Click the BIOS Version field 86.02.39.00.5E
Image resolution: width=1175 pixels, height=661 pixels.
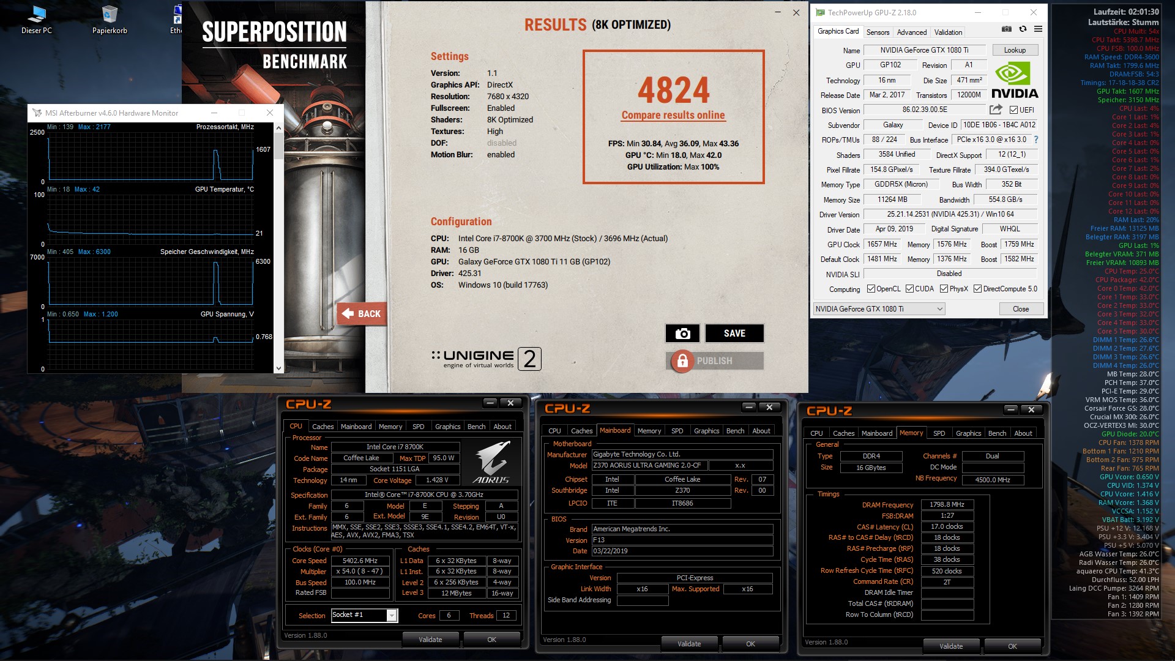coord(924,110)
